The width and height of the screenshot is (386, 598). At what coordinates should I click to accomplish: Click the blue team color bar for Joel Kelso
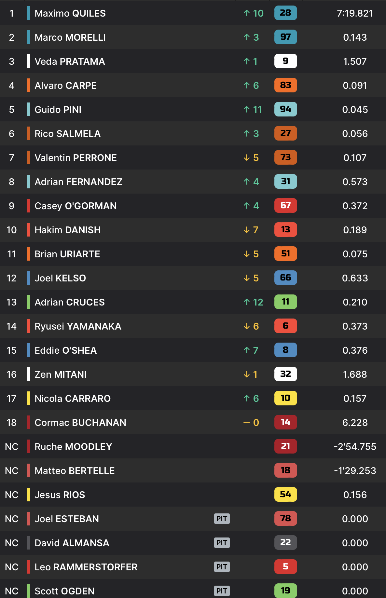click(x=28, y=278)
